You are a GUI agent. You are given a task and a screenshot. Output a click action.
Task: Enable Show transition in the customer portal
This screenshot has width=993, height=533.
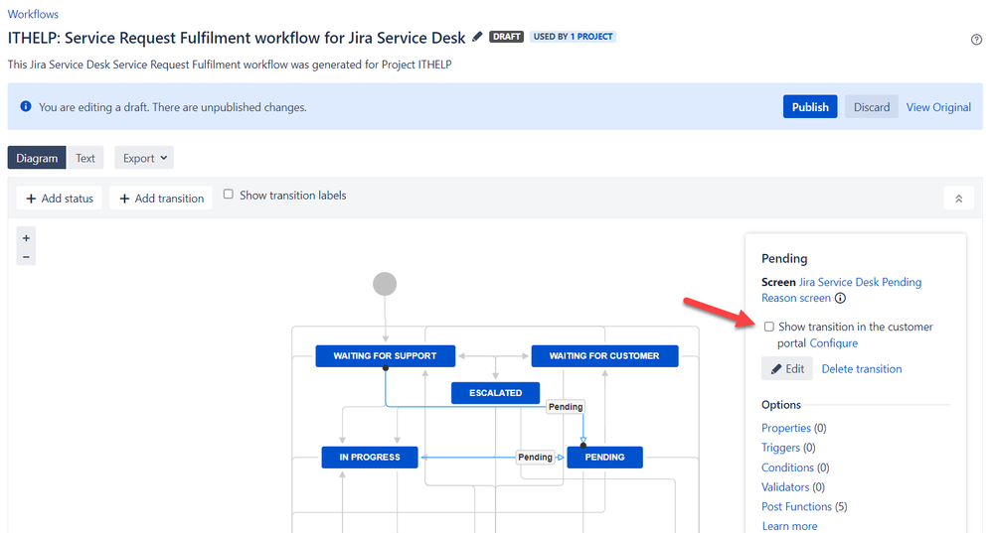768,327
